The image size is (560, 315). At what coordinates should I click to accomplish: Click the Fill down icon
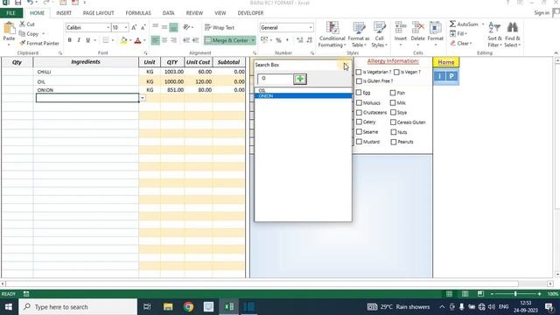(452, 33)
